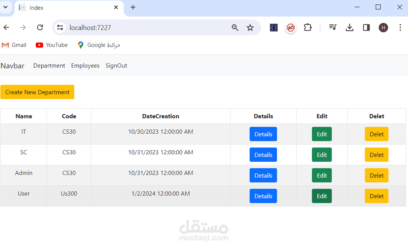The image size is (408, 247).
Task: Open Gmail bookmark
Action: pyautogui.click(x=14, y=45)
